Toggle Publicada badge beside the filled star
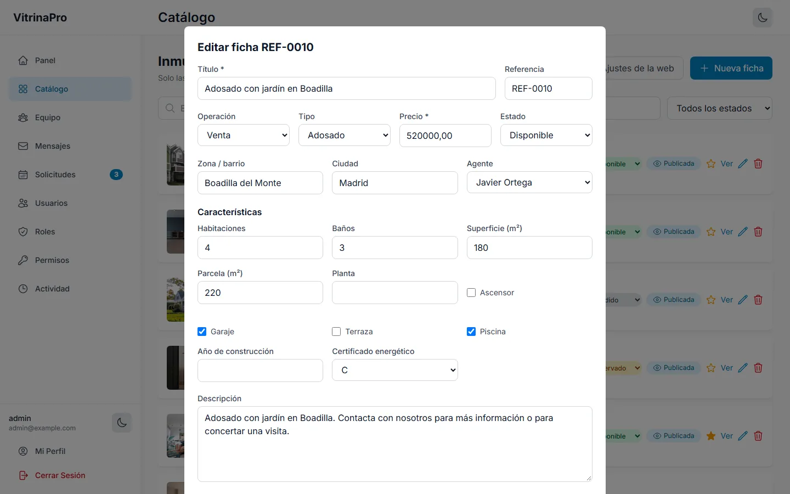Image resolution: width=790 pixels, height=494 pixels. pos(674,436)
